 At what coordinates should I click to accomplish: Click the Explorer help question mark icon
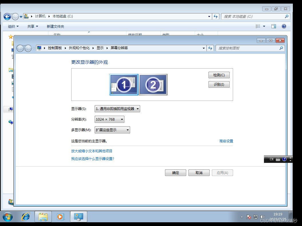point(284,26)
